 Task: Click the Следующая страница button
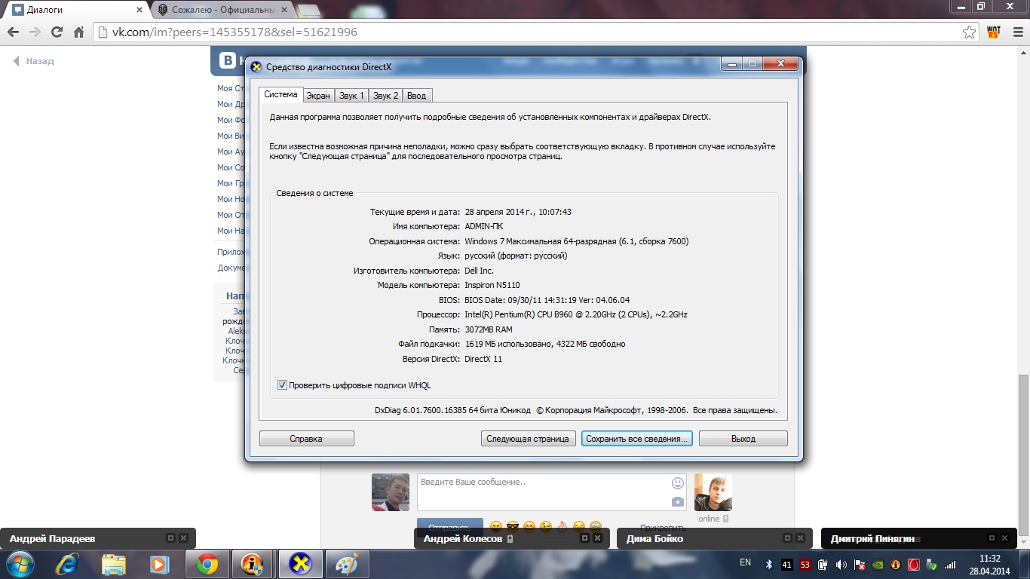(528, 439)
